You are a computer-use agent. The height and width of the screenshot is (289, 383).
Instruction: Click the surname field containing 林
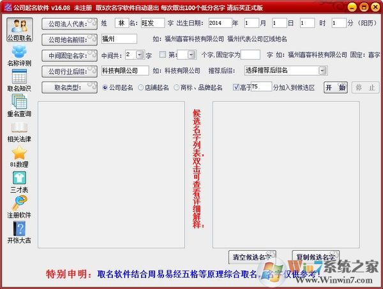(x=122, y=23)
